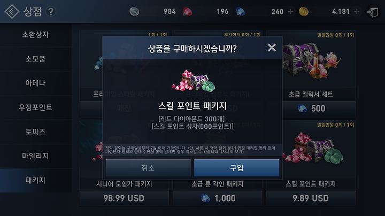Add more with the plus beside 240
Image resolution: width=385 pixels, height=216 pixels.
pos(290,11)
